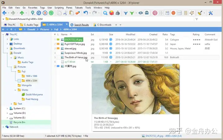The height and width of the screenshot is (140, 223).
Task: Click the blue label swatch on 千葉市.jpg row
Action: [x=58, y=66]
